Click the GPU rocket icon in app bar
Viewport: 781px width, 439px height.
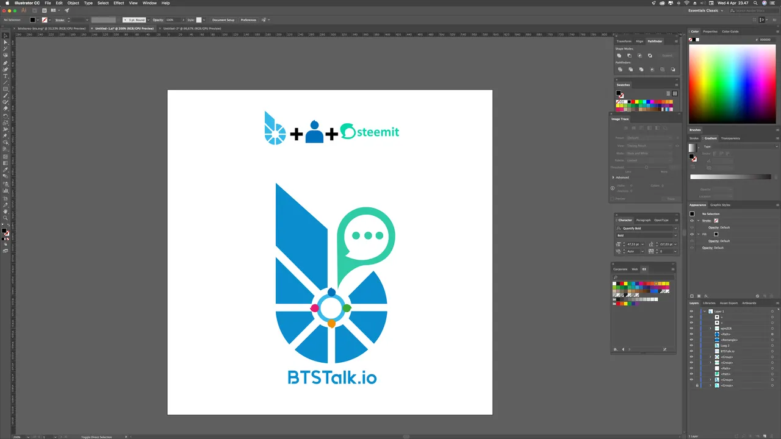[67, 10]
